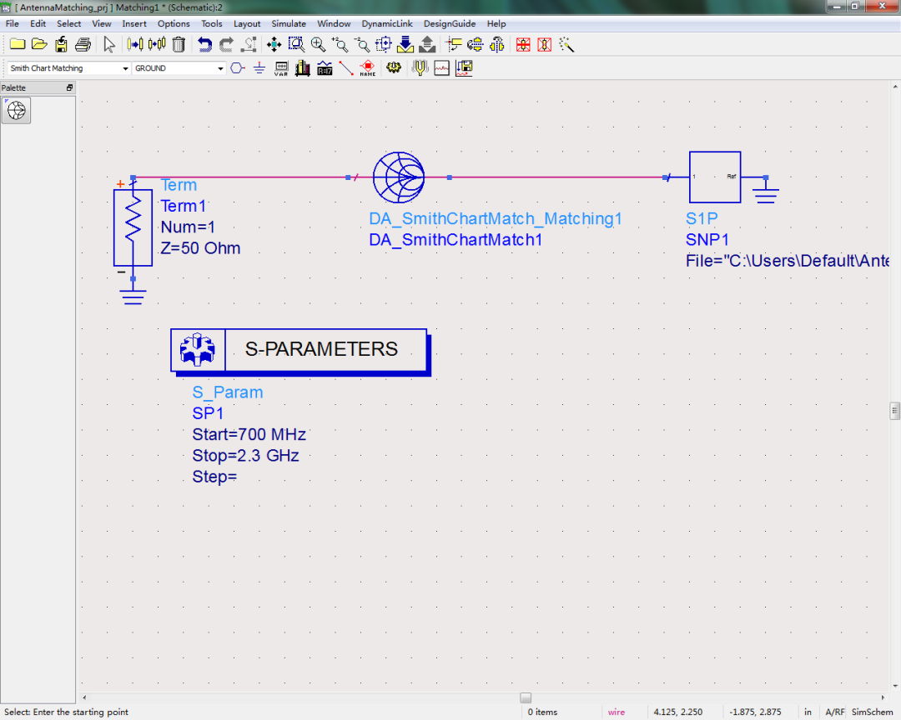The height and width of the screenshot is (720, 901).
Task: Insert a VAR equation block
Action: click(281, 68)
